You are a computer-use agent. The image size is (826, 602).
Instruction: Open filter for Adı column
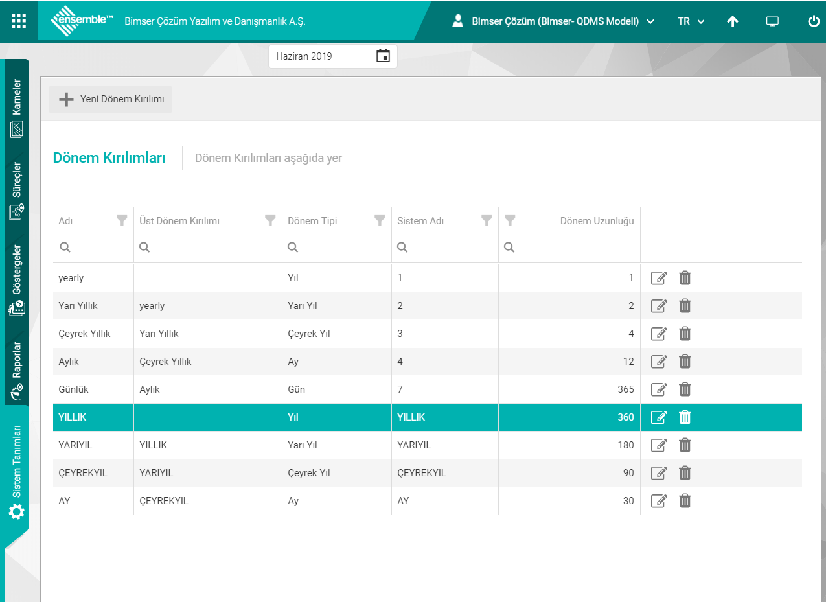coord(121,220)
